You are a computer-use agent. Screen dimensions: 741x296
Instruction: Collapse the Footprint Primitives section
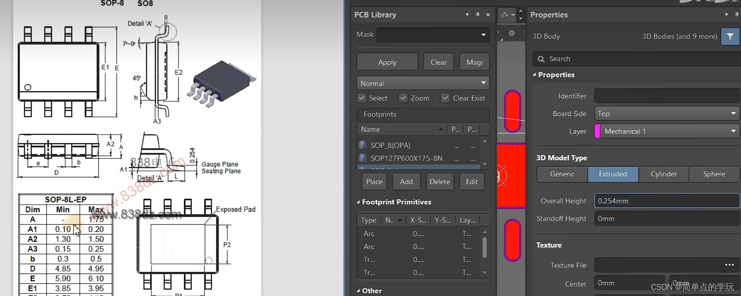click(358, 202)
